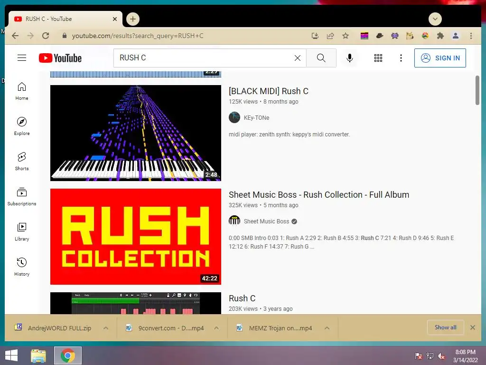Grab the results page vertical scrollbar

pyautogui.click(x=477, y=90)
